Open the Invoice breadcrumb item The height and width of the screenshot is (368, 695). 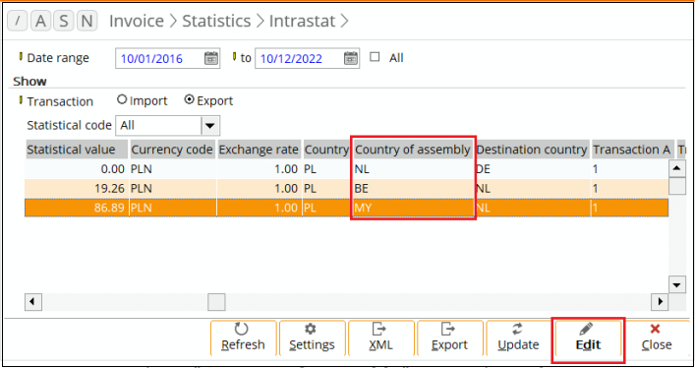pyautogui.click(x=137, y=21)
